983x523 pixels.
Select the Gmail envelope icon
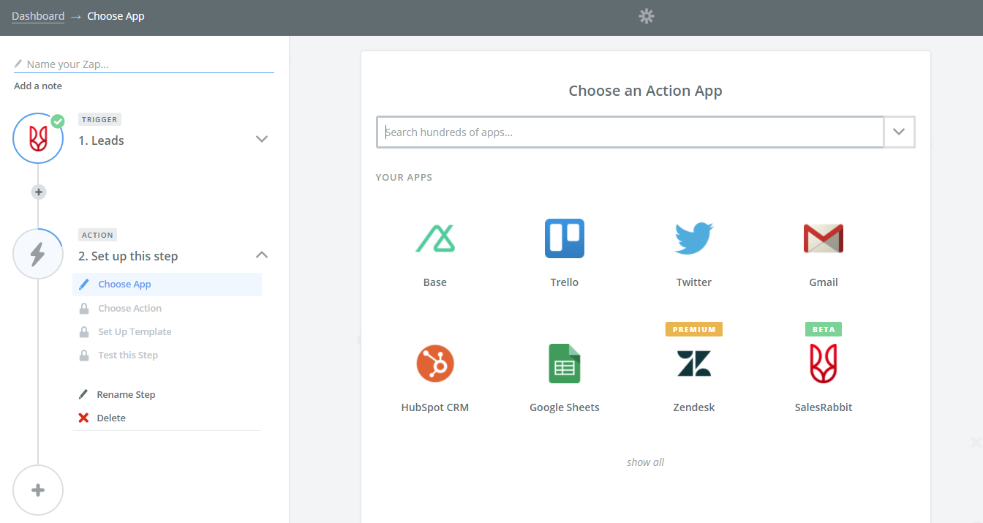(824, 238)
